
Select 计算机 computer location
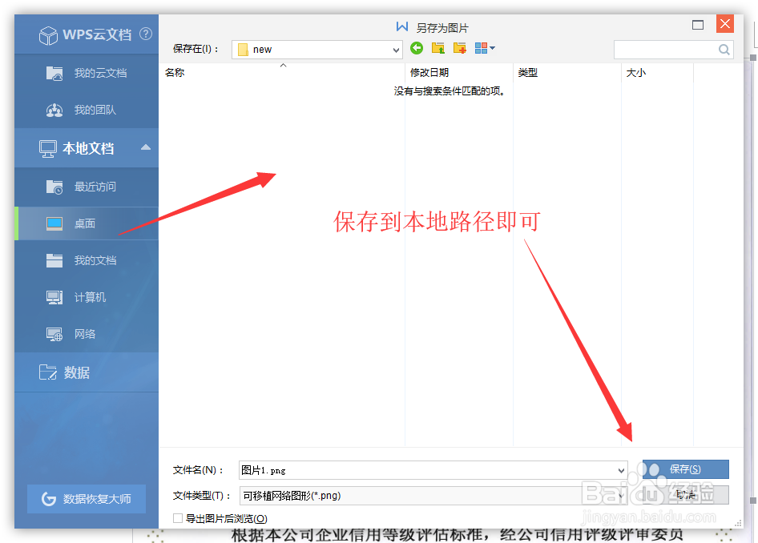[87, 297]
